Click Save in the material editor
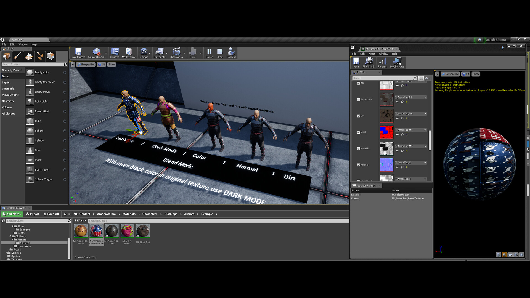 356,62
